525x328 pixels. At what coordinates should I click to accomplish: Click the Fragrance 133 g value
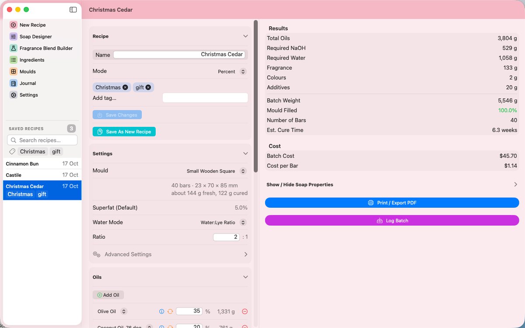510,68
